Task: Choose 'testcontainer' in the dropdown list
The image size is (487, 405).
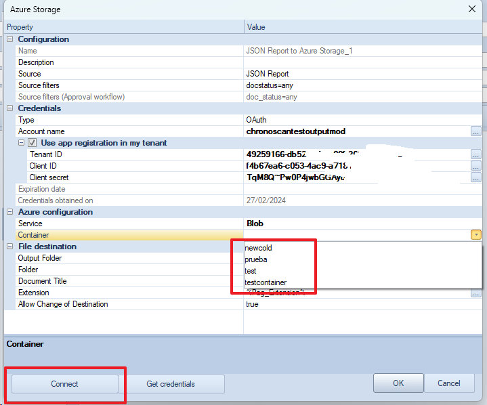Action: click(266, 282)
